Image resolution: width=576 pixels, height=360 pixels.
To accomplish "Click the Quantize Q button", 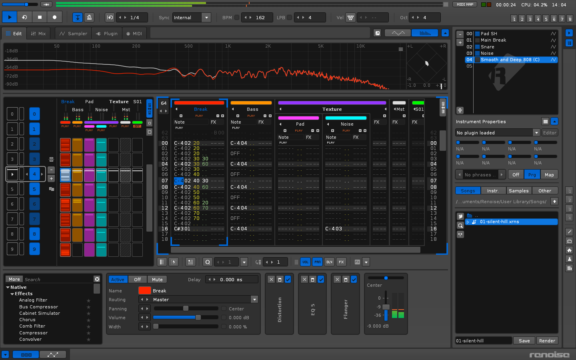I will [x=207, y=262].
